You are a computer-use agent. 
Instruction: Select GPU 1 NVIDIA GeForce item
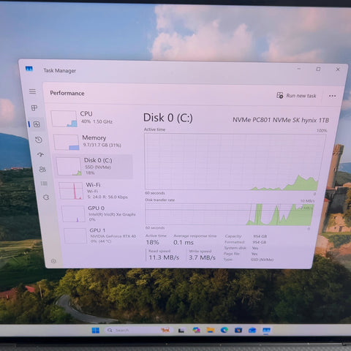point(100,235)
